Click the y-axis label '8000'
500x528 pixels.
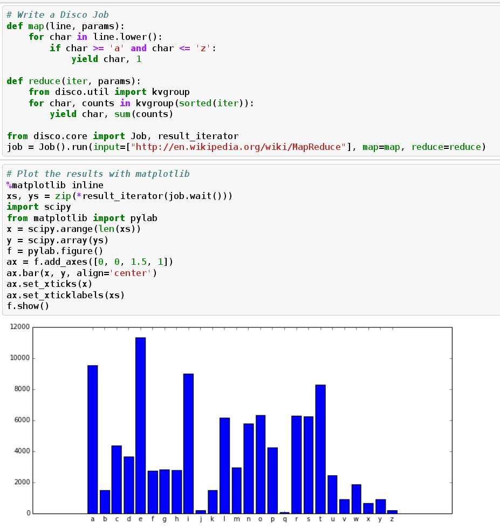22,389
